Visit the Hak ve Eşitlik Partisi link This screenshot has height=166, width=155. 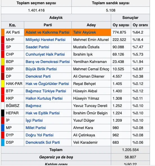click(x=43, y=113)
